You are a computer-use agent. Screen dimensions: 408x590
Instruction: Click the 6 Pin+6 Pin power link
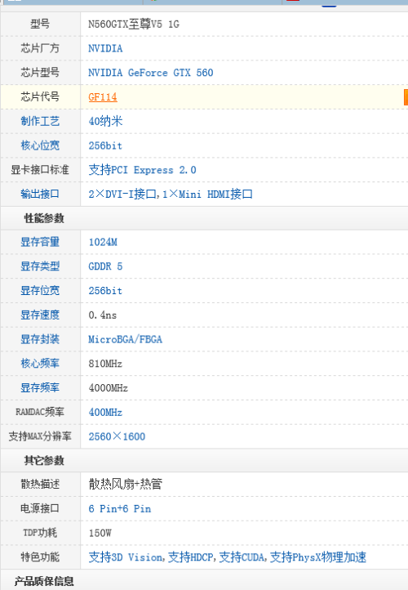click(120, 509)
